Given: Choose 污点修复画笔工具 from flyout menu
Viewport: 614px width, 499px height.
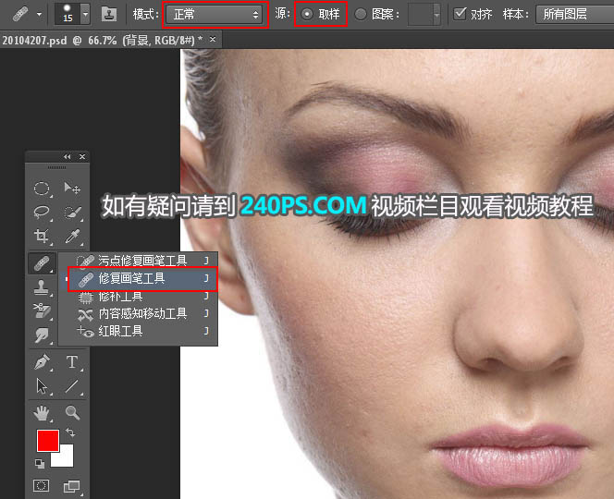Looking at the screenshot, I should (138, 261).
